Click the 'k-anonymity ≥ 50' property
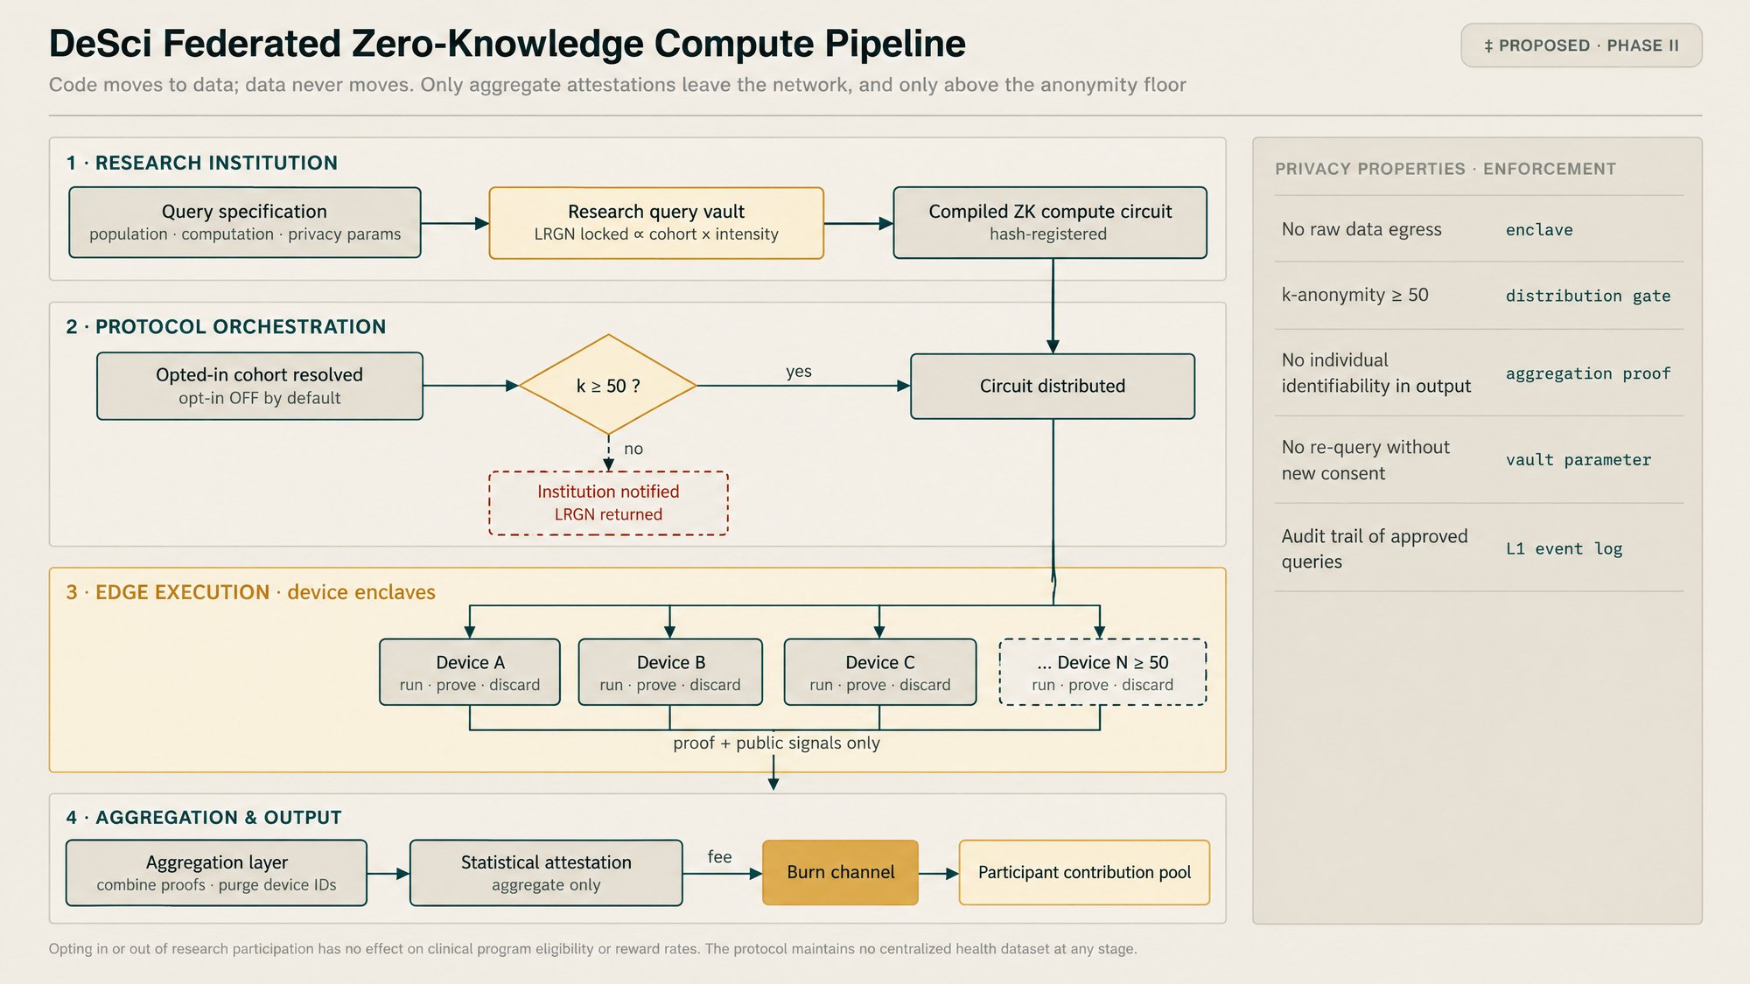This screenshot has height=984, width=1750. point(1354,295)
